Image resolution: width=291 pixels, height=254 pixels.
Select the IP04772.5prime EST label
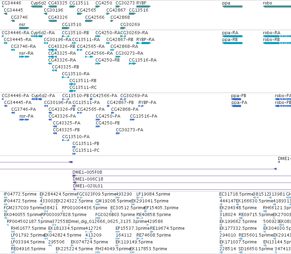[x=20, y=194]
